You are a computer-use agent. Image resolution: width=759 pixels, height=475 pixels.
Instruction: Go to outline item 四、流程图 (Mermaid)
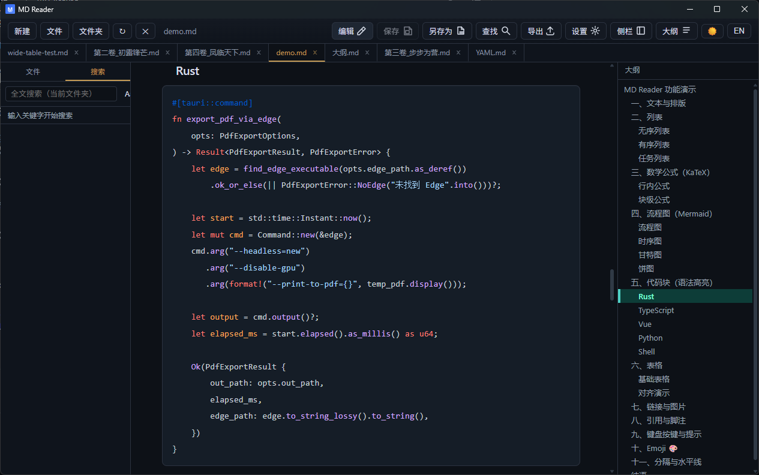pyautogui.click(x=671, y=214)
